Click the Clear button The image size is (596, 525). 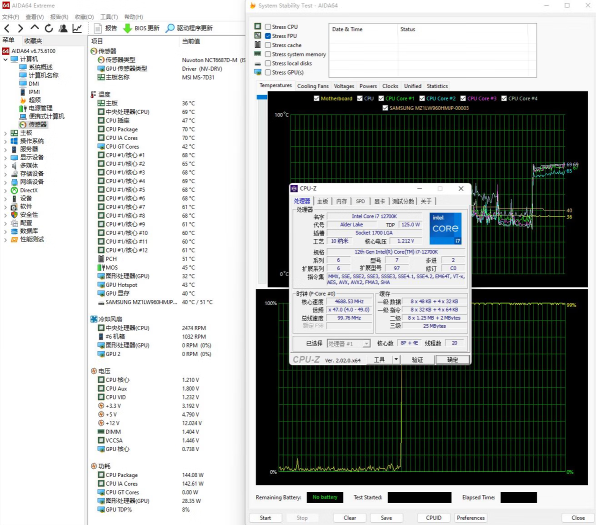tap(350, 518)
